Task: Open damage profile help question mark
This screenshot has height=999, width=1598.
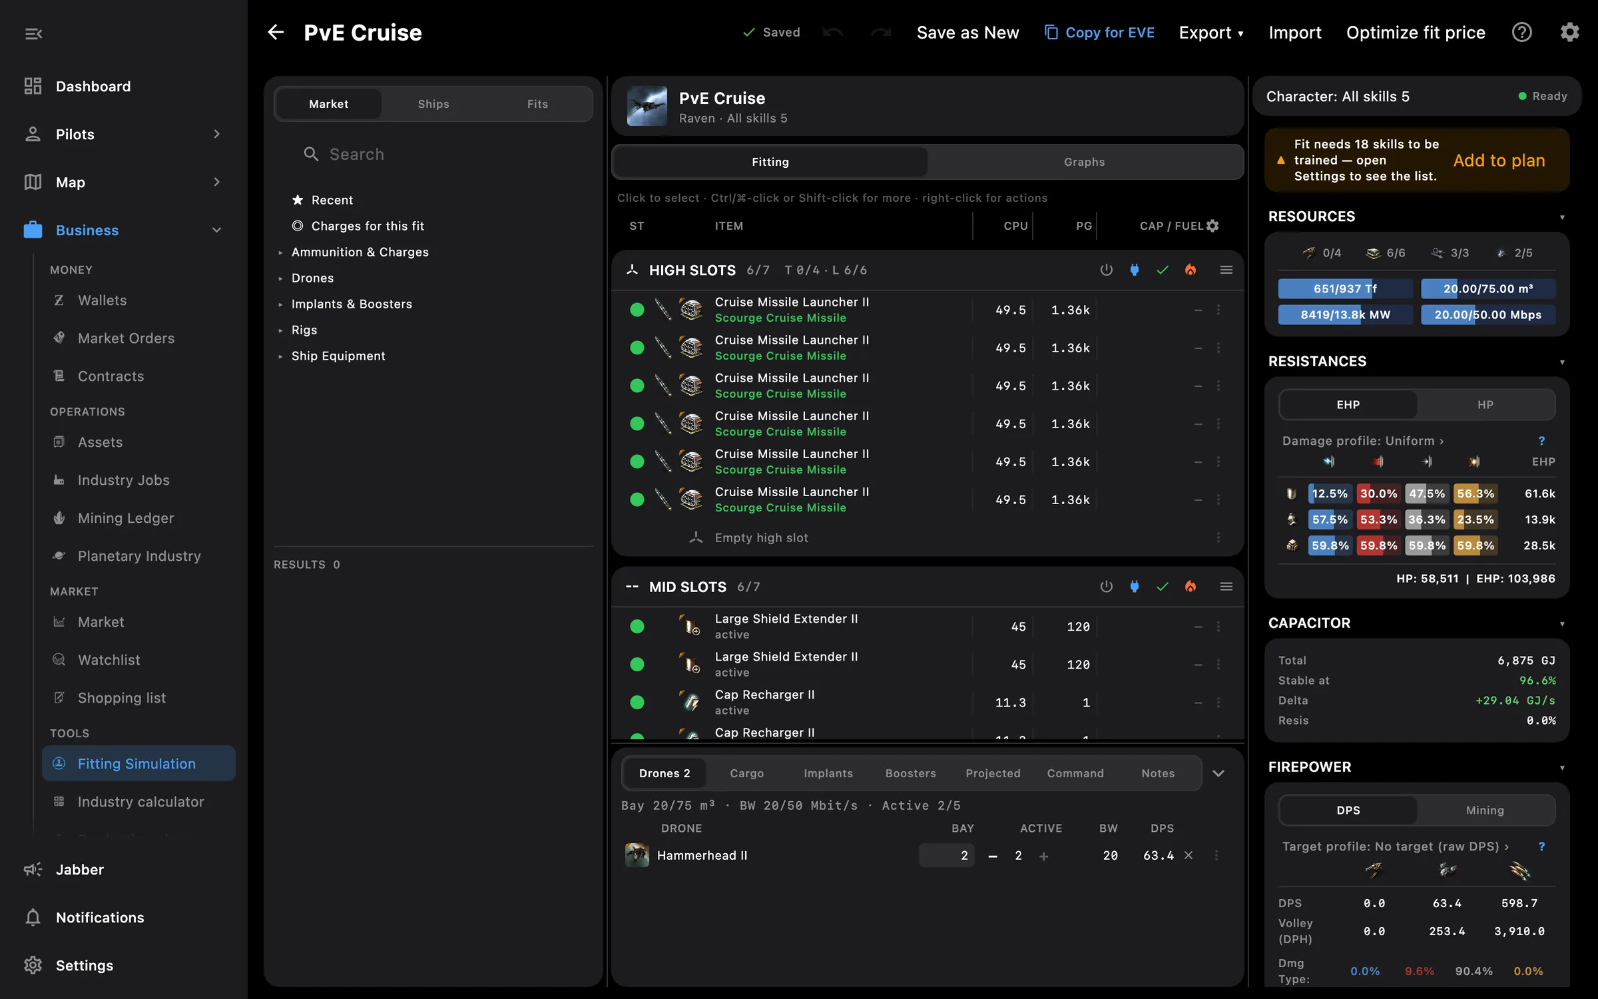Action: [x=1541, y=441]
